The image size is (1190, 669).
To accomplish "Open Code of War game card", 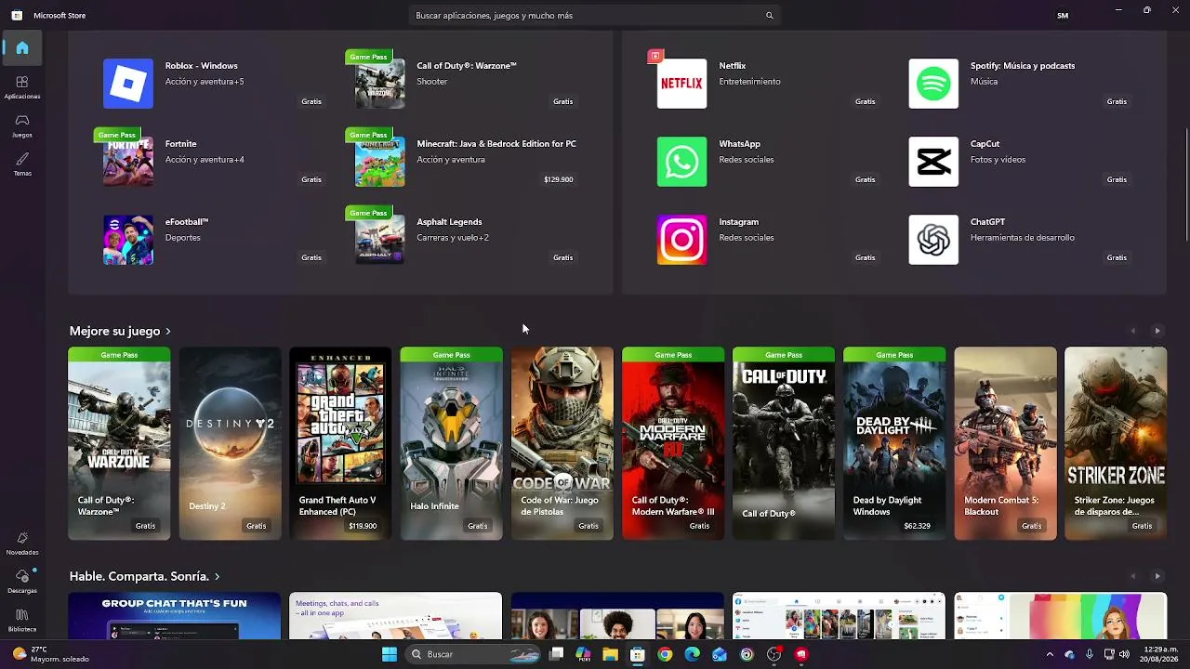I will (x=562, y=443).
